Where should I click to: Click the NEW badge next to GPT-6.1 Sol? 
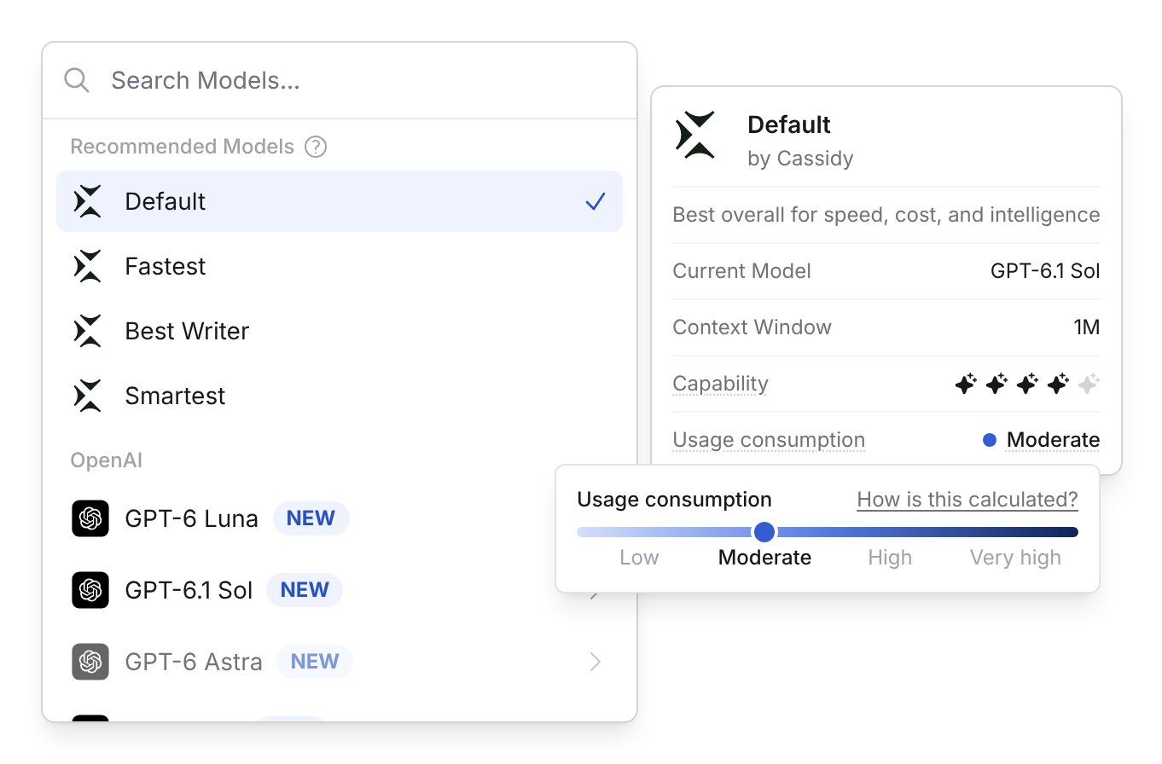point(305,590)
